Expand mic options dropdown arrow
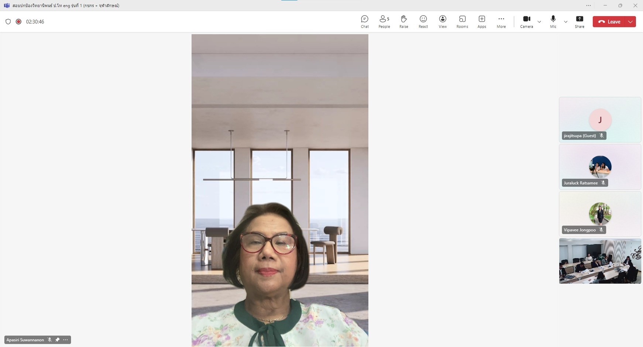The image size is (643, 347). [565, 22]
